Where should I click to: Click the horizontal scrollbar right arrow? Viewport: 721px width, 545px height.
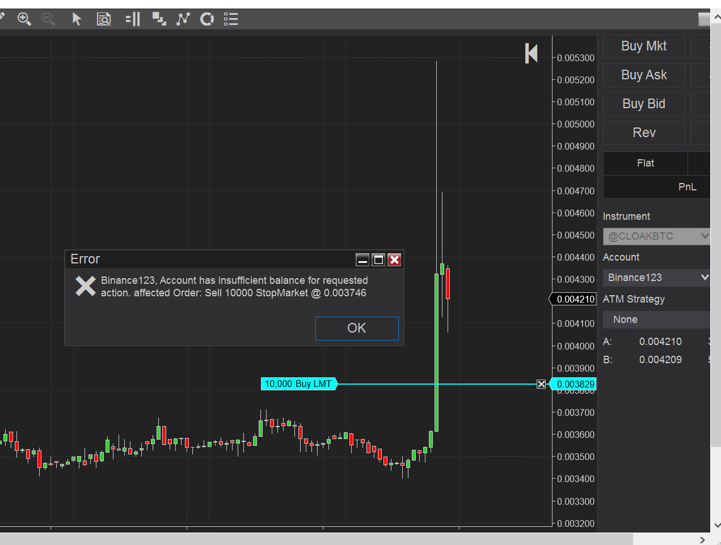(x=703, y=539)
